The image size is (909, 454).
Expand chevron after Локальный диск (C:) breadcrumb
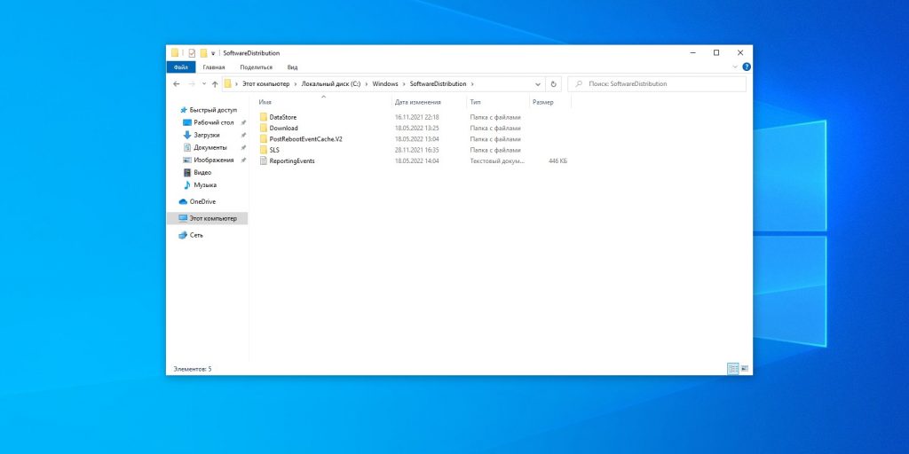pos(367,84)
